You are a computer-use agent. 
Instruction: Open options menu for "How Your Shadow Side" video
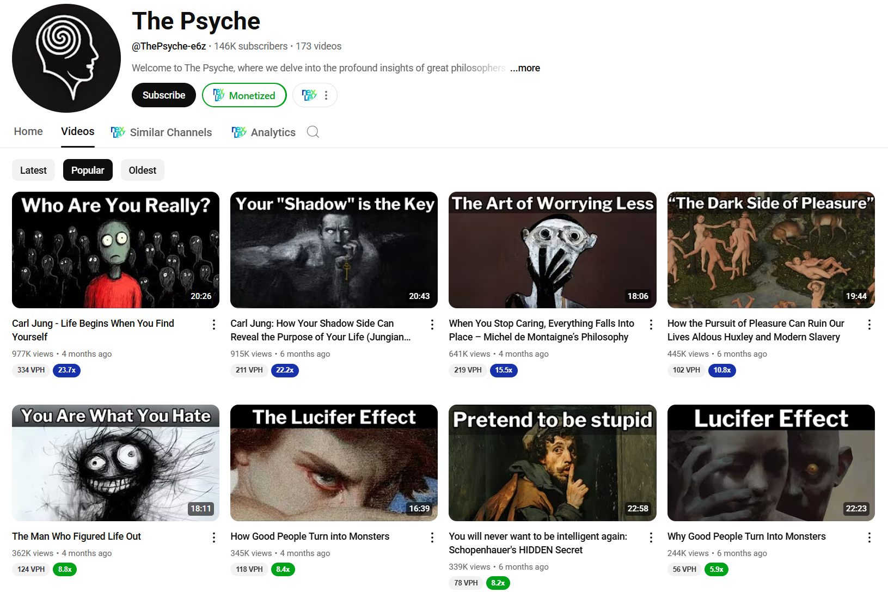(432, 325)
